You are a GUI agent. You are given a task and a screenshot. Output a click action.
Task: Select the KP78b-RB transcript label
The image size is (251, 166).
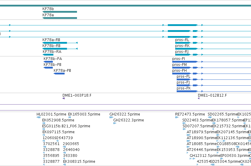(x=51, y=46)
